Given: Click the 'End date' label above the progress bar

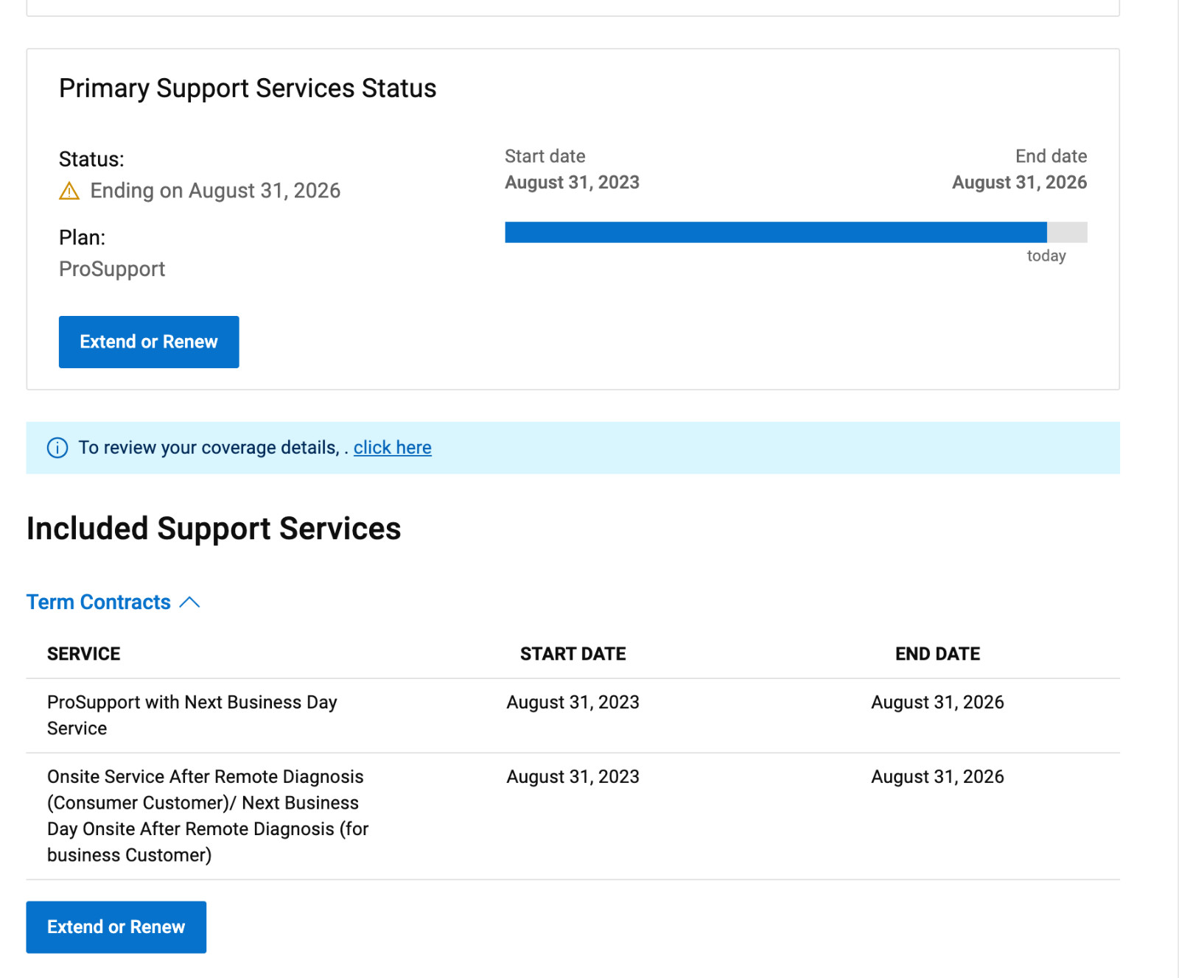Looking at the screenshot, I should [1052, 156].
